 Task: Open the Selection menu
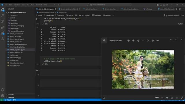[x=17, y=5]
